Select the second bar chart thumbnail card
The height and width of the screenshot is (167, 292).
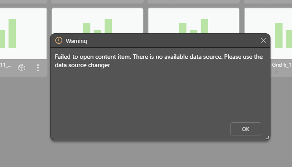coord(97,21)
